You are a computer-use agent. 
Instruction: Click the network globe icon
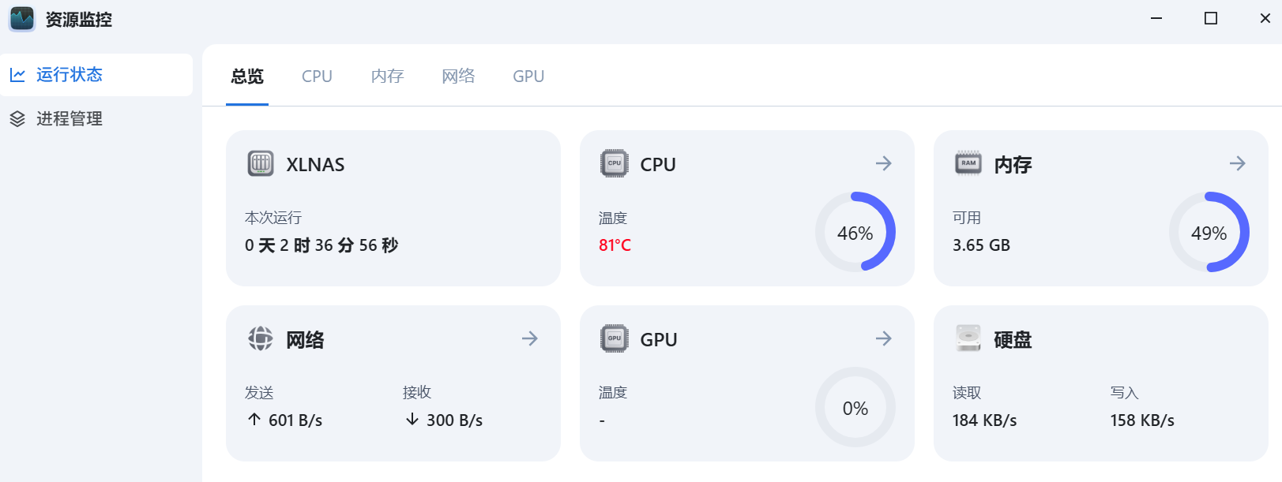coord(261,338)
